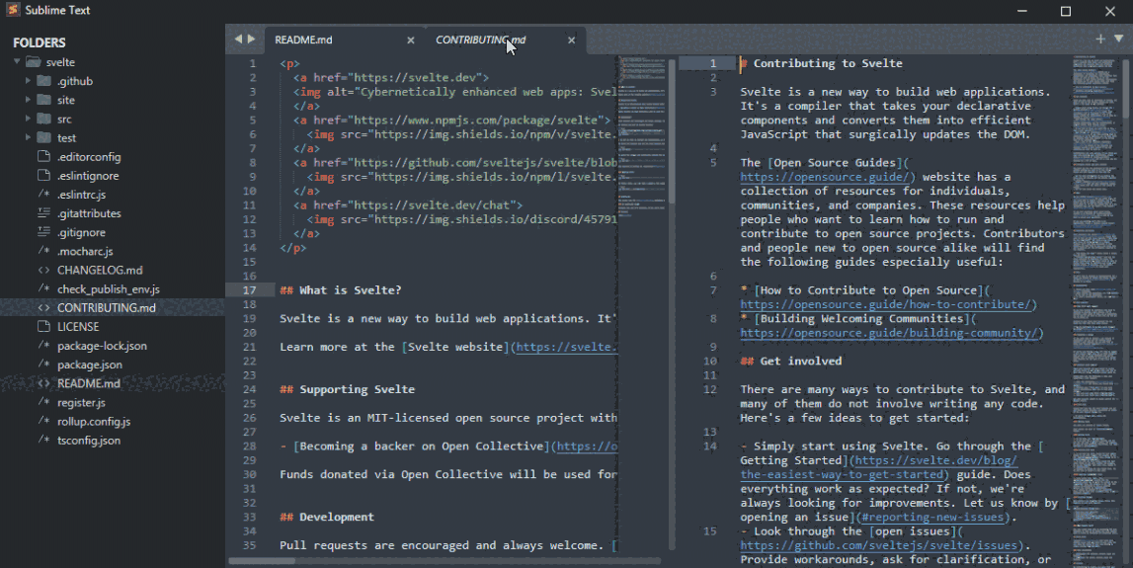Click the sveltejs/svelte/issues GitHub link
The height and width of the screenshot is (568, 1133).
[879, 545]
